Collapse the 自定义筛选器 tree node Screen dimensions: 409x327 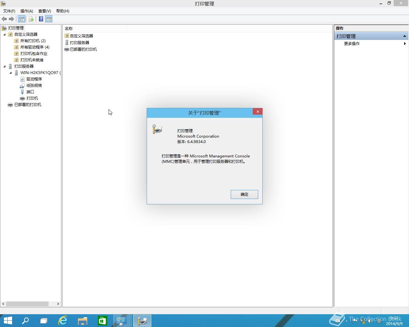pyautogui.click(x=4, y=34)
